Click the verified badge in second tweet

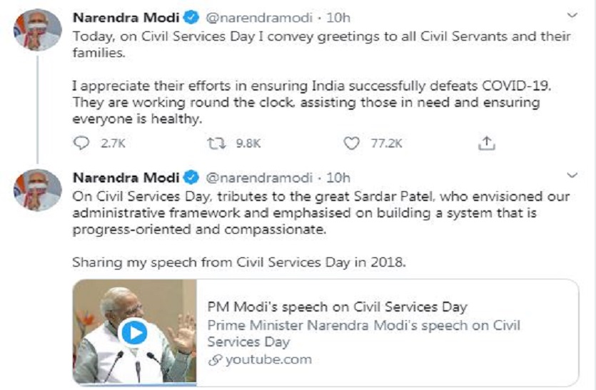point(191,177)
